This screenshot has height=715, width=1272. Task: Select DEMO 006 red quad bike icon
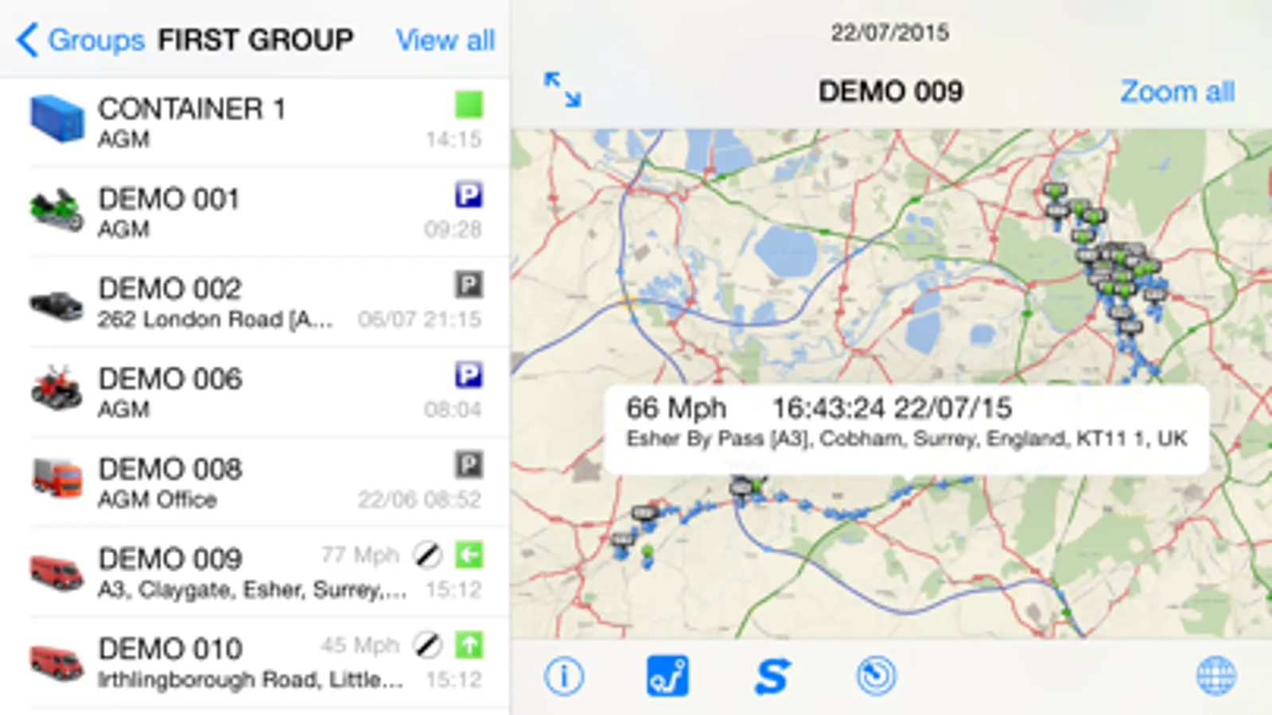[56, 388]
